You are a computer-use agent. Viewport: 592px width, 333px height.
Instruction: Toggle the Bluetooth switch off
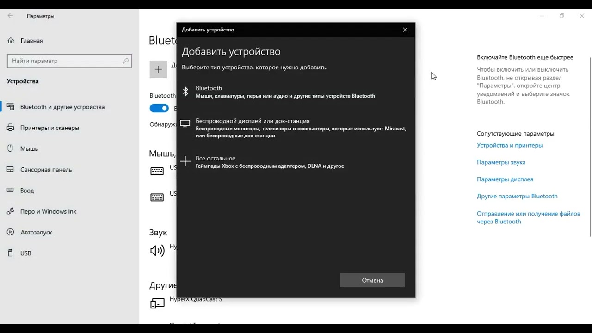(159, 108)
